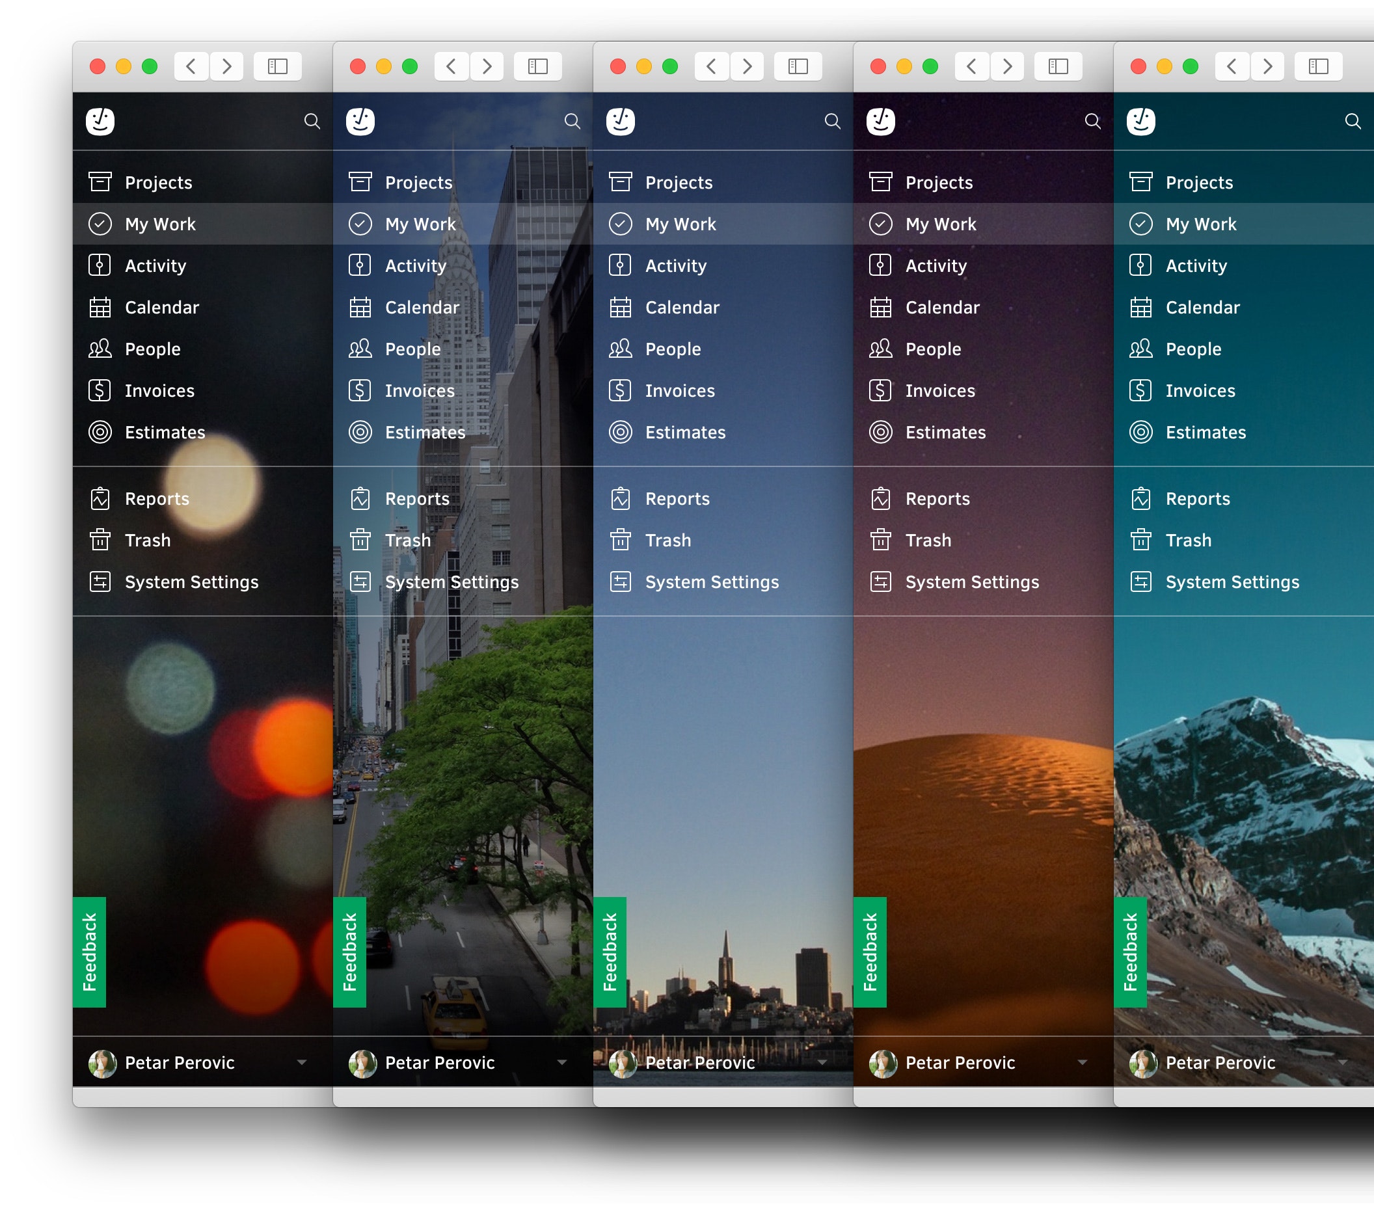The image size is (1374, 1206).
Task: Click green Feedback button in bokeh window
Action: click(x=89, y=952)
